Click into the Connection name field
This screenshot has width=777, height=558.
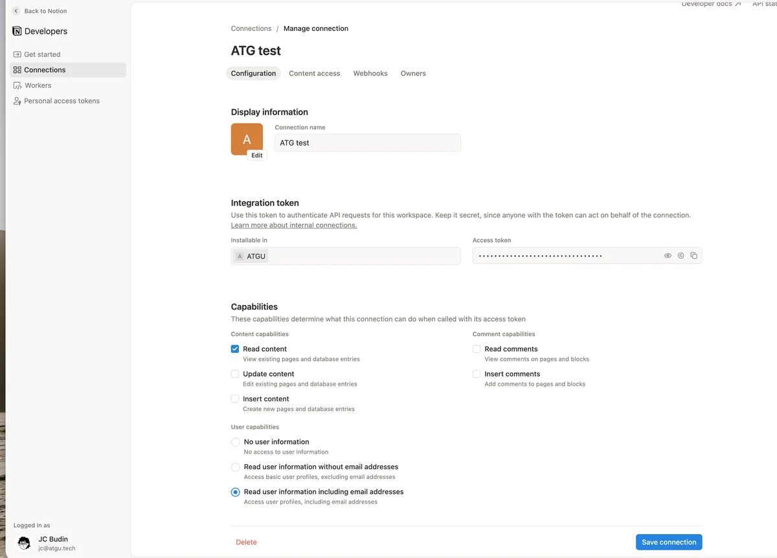tap(368, 142)
